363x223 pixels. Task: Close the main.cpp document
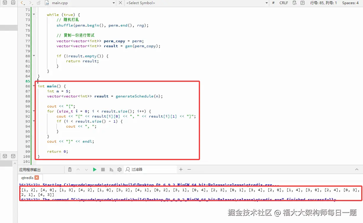120,3
